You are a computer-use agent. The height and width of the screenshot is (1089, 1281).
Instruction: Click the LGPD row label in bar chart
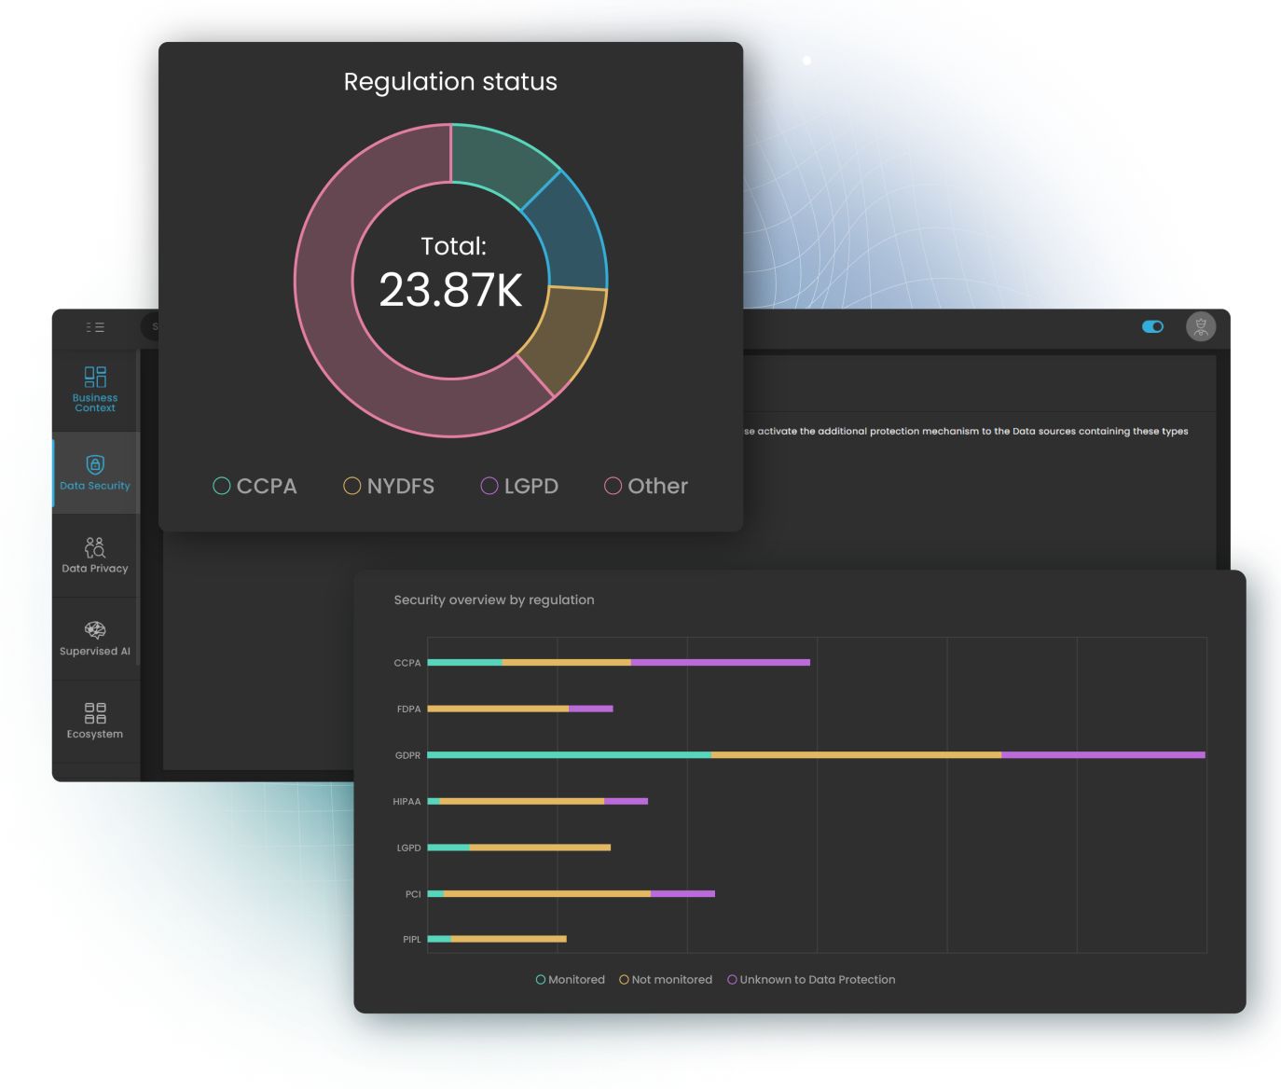tap(408, 848)
